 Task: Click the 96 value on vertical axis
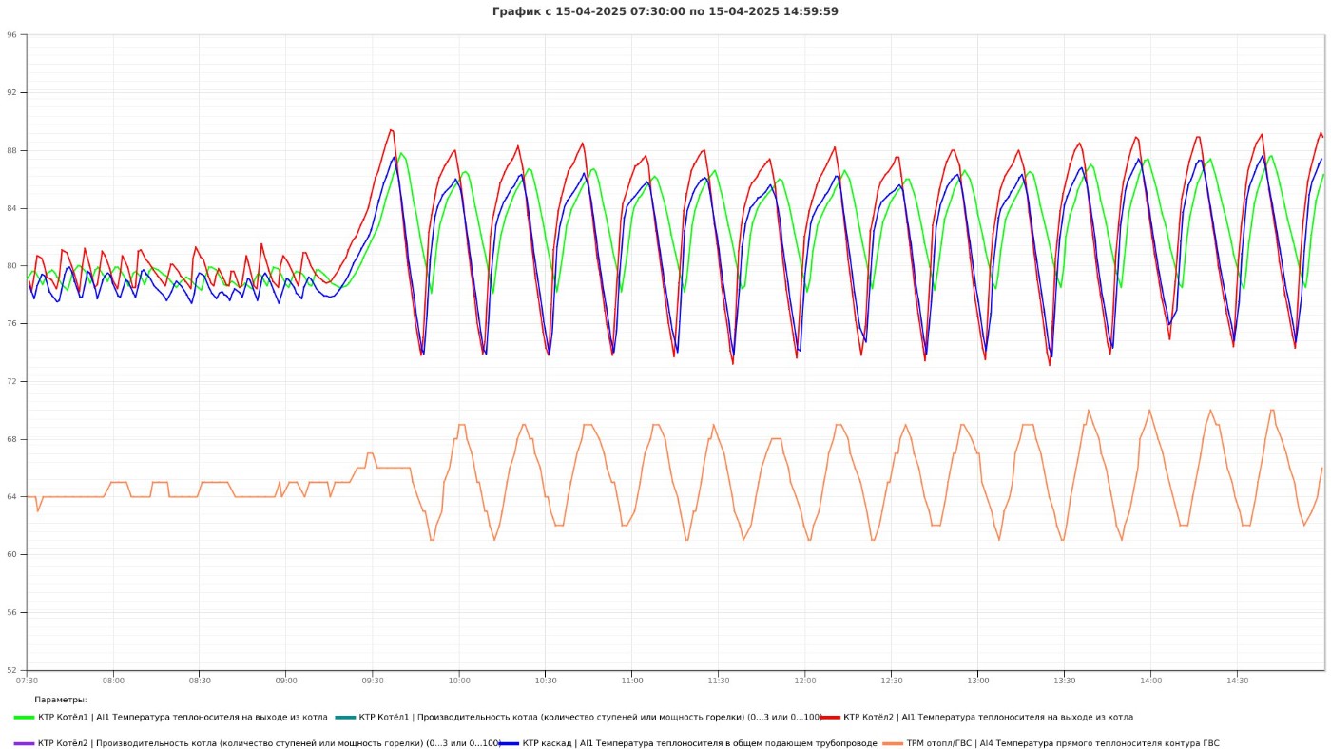point(11,35)
